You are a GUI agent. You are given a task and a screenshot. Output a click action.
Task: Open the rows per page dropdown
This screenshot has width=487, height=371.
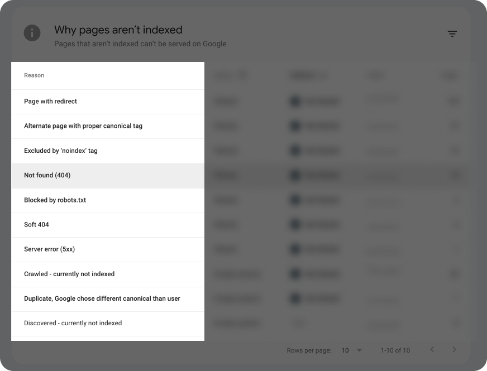click(x=352, y=350)
